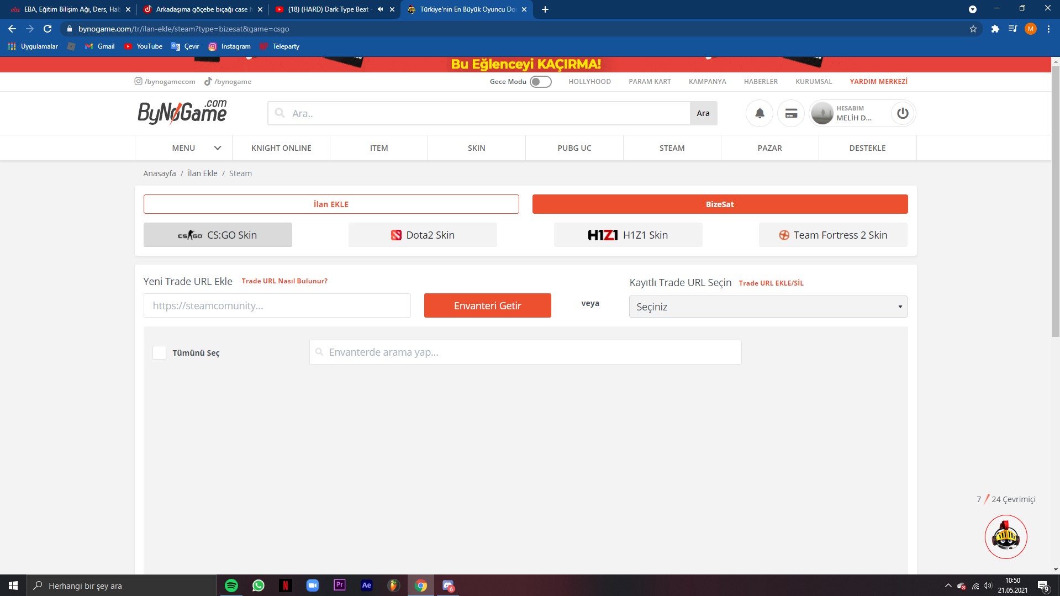Image resolution: width=1060 pixels, height=596 pixels.
Task: Click the Ara site search field
Action: coord(479,113)
